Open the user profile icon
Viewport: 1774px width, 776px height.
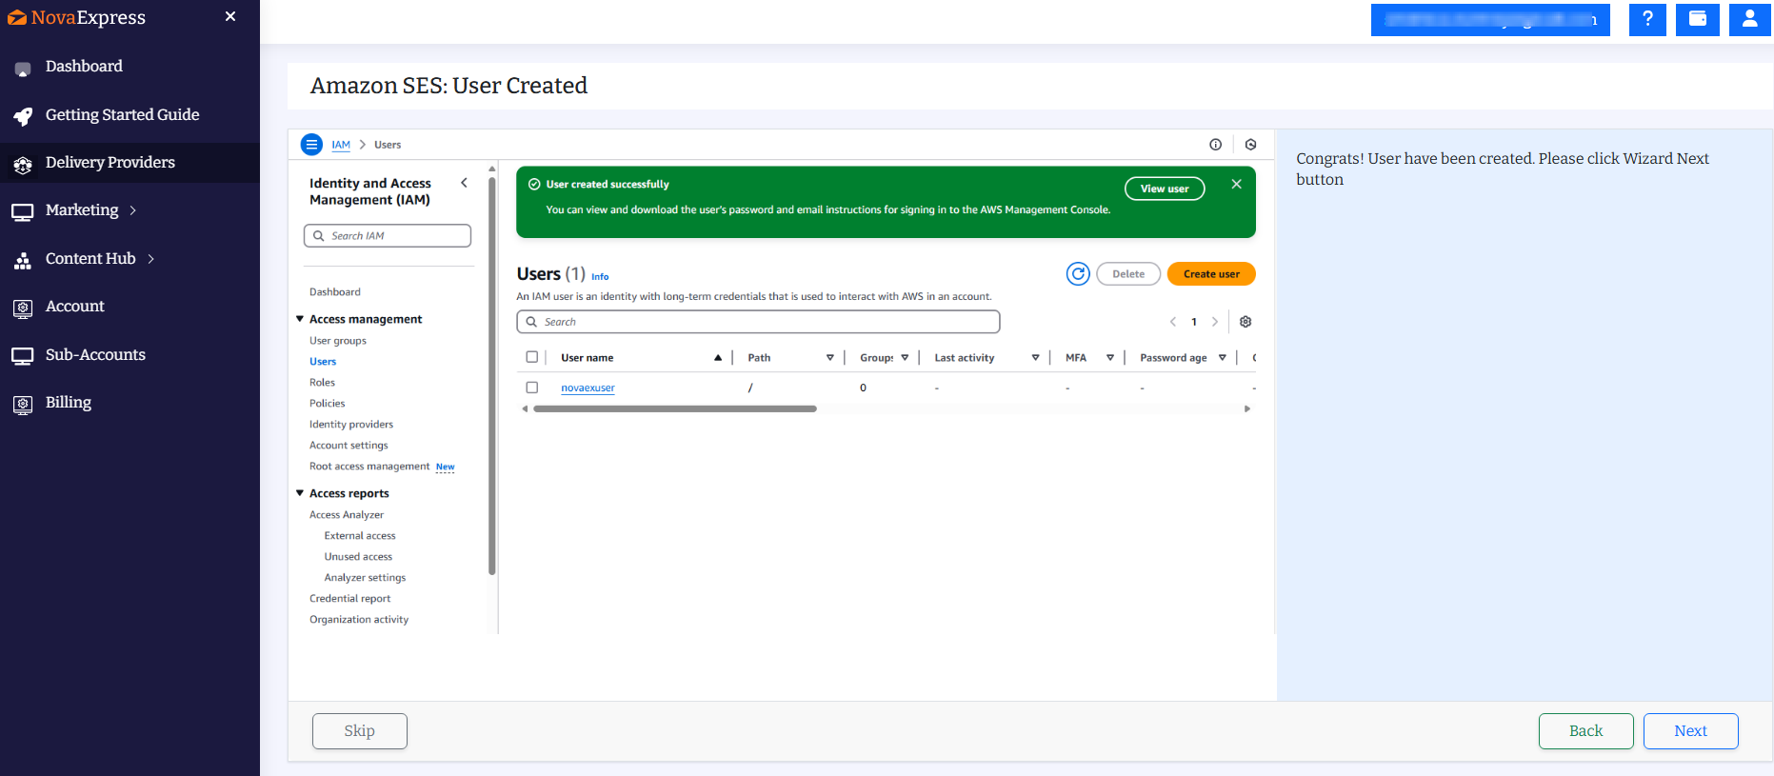pos(1749,19)
